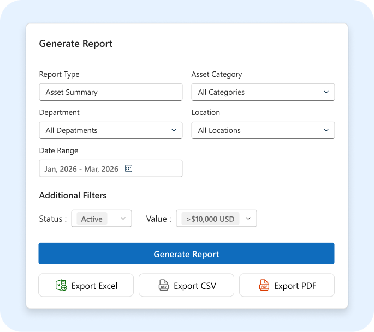This screenshot has height=332, width=374.
Task: Export the report as Excel
Action: [86, 285]
